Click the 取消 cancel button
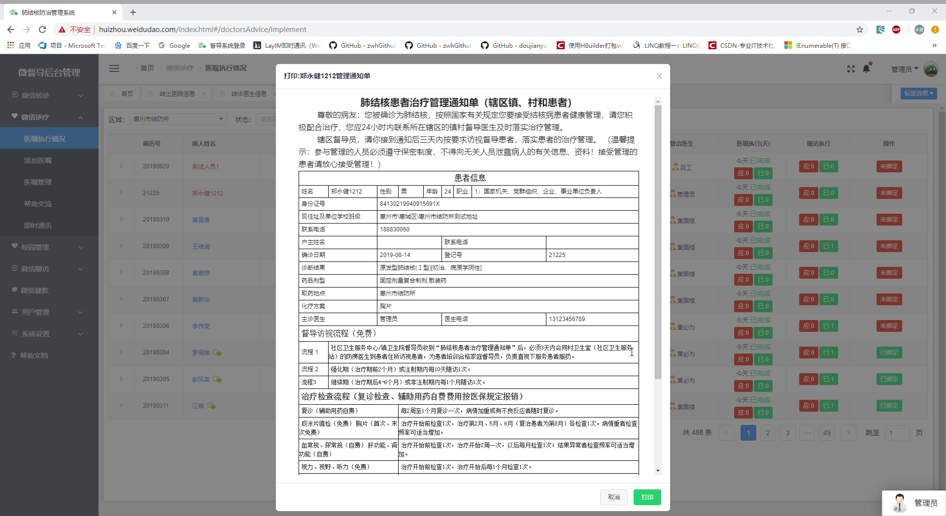 click(614, 497)
